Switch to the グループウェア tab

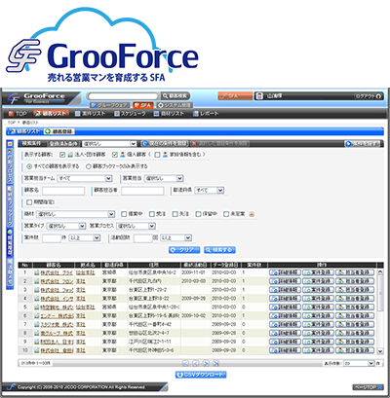coord(110,105)
